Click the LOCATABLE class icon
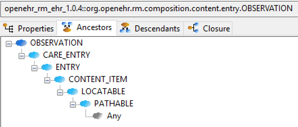 point(73,92)
